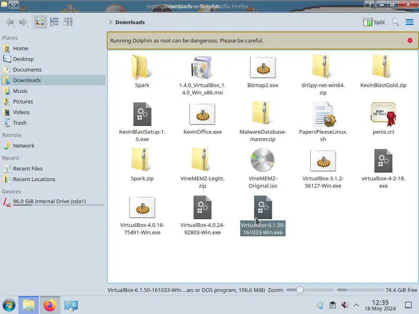
Task: Open Videos in Places
Action: (53, 112)
